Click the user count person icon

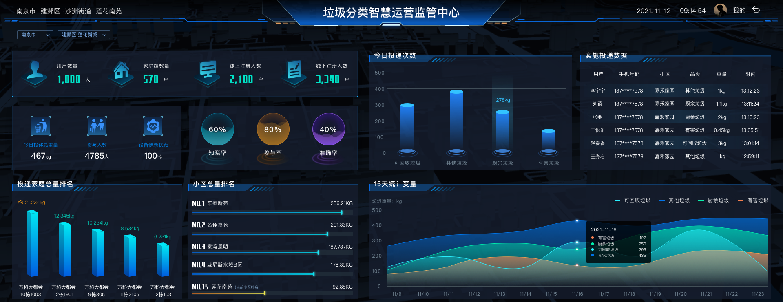coord(35,73)
